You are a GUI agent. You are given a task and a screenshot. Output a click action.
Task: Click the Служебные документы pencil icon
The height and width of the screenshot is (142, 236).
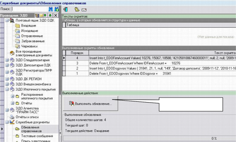(x=12, y=122)
